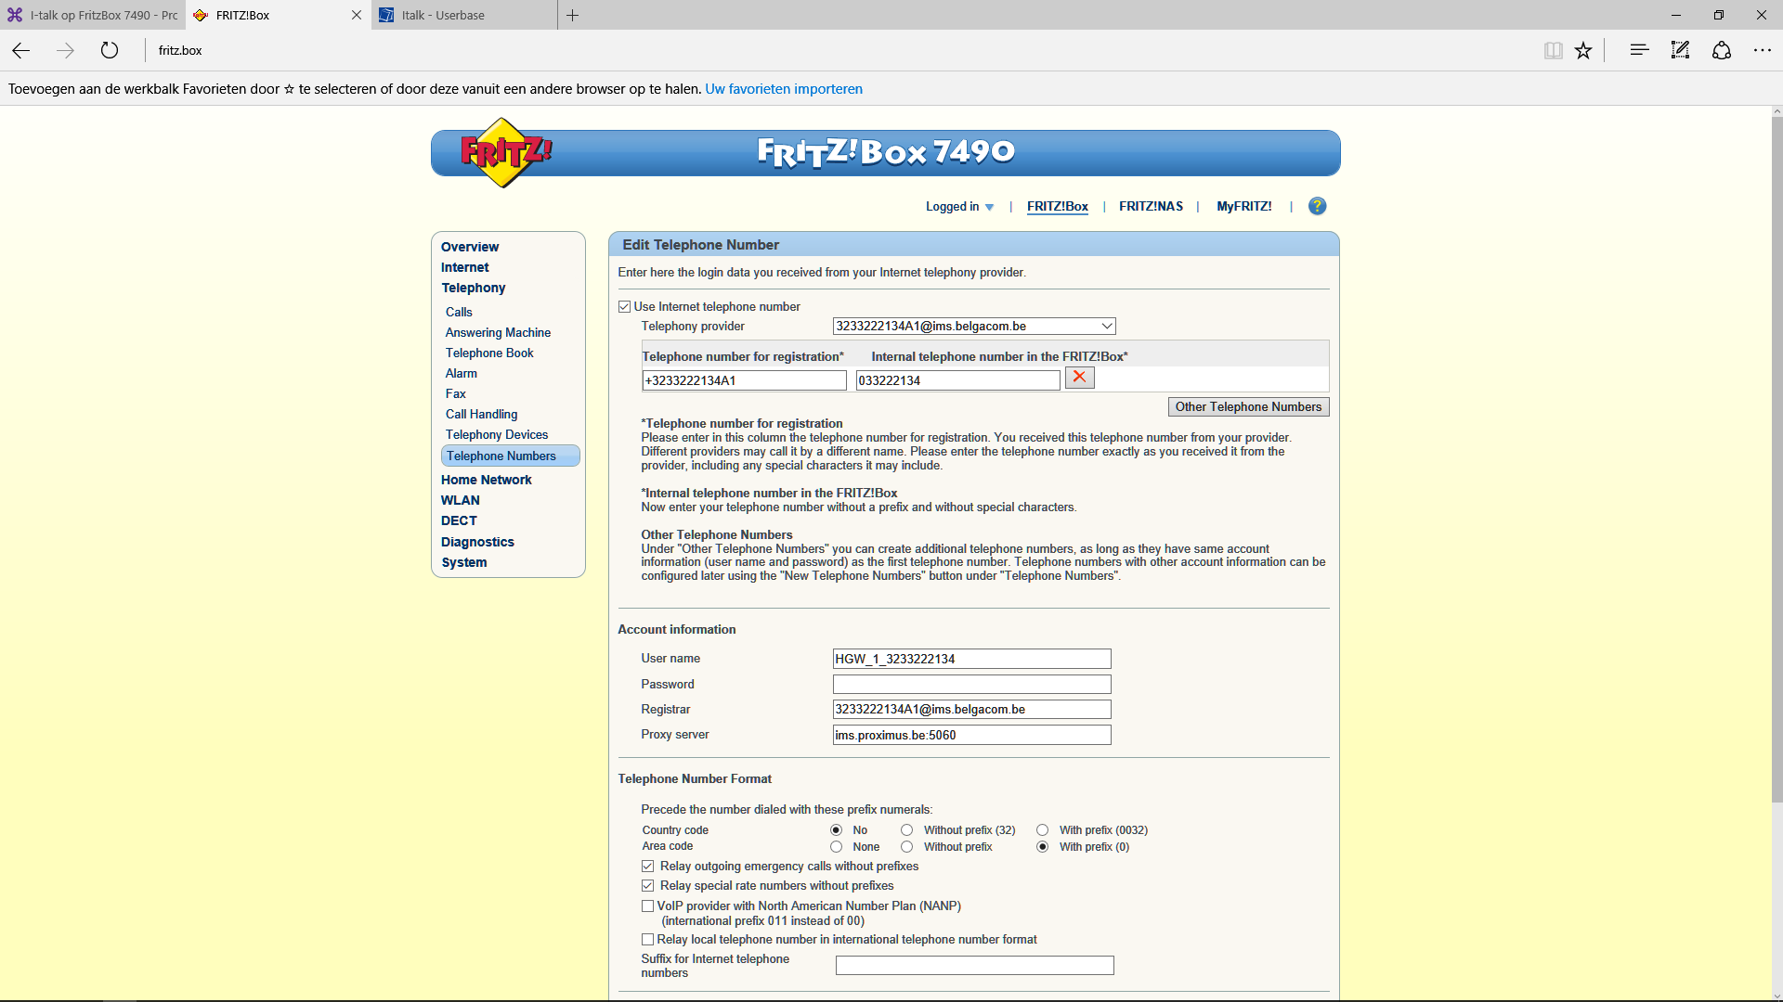The image size is (1783, 1002).
Task: Click the red X delete number icon
Action: tap(1079, 378)
